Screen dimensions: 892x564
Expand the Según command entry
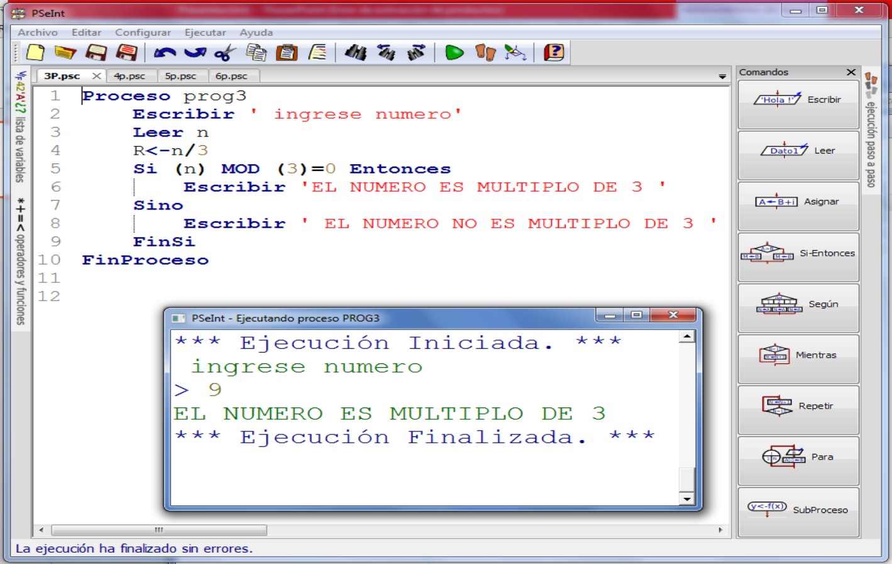[x=798, y=306]
